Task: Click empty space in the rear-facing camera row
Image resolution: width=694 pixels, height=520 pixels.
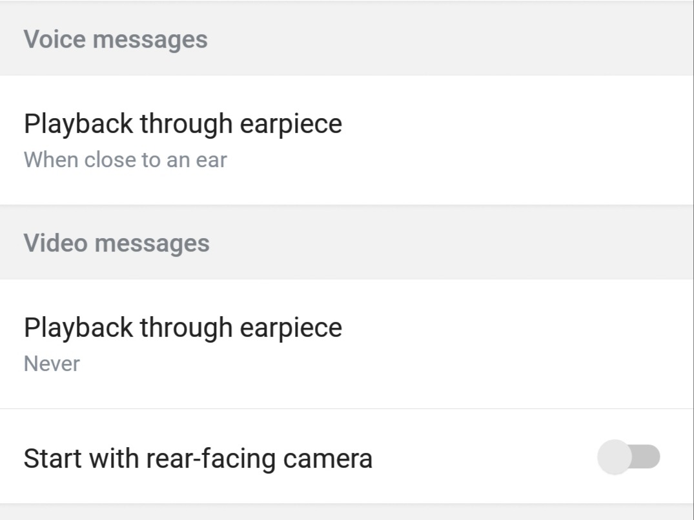Action: [484, 457]
